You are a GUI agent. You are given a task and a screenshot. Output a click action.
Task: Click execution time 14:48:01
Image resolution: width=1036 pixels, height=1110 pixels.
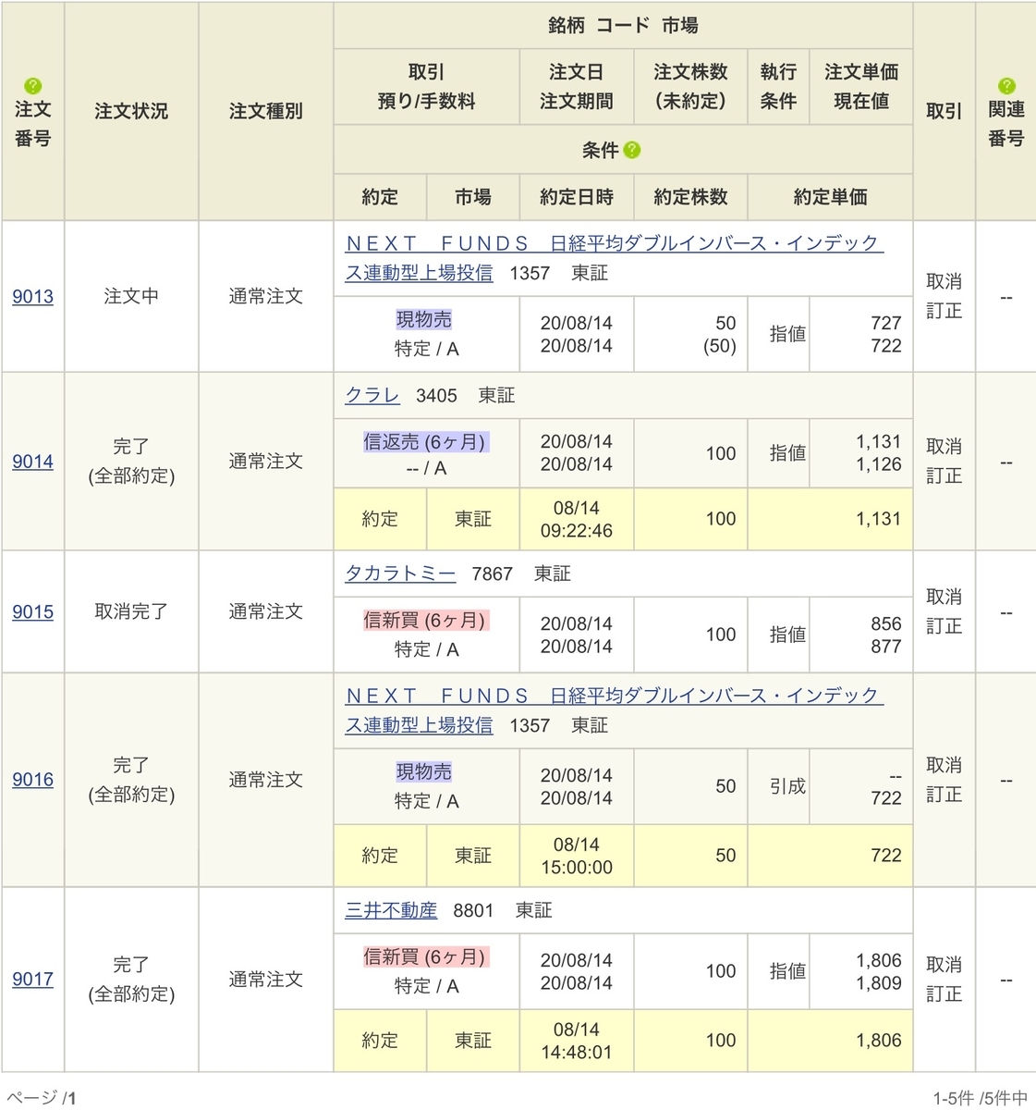[577, 1053]
